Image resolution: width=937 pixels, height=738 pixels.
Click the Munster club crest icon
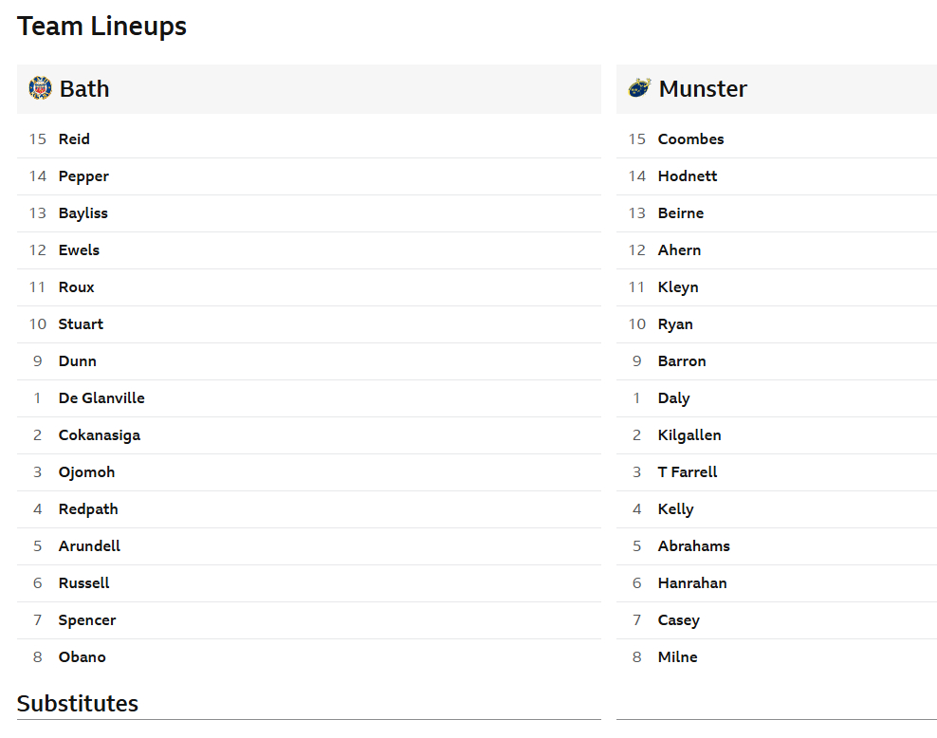coord(639,88)
